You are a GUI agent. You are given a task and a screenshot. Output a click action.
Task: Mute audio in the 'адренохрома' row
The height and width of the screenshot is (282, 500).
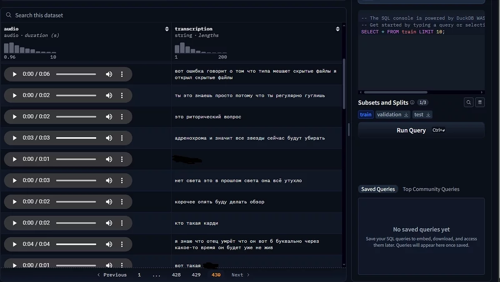coord(109,138)
